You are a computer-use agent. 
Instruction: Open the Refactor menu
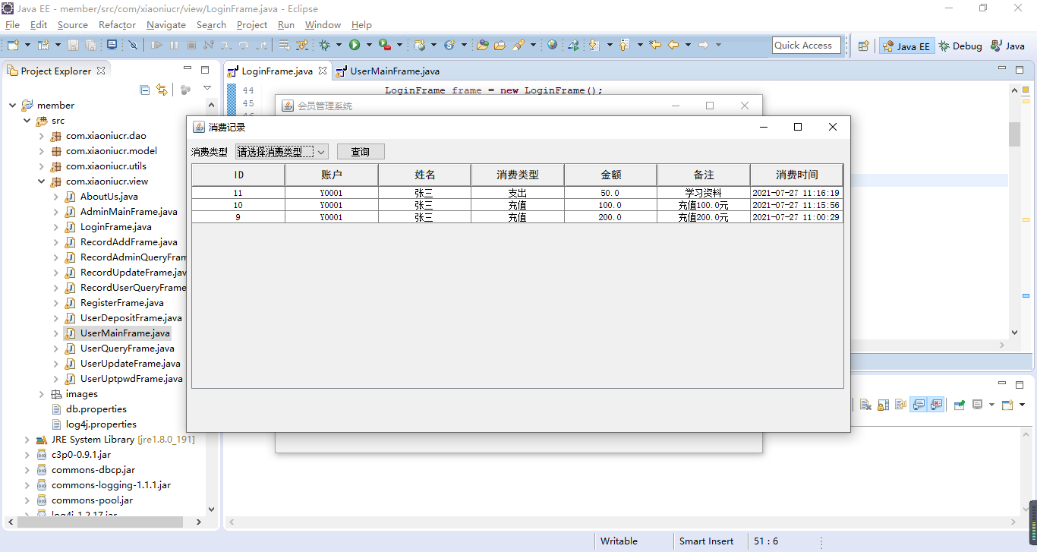tap(117, 25)
